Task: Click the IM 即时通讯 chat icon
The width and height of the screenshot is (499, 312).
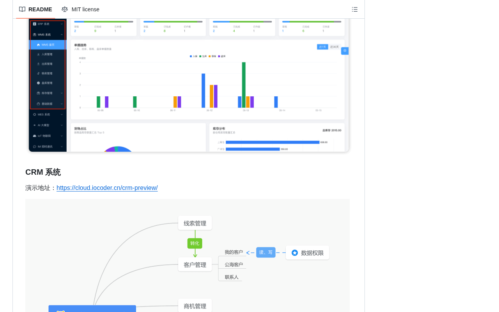Action: pyautogui.click(x=35, y=147)
